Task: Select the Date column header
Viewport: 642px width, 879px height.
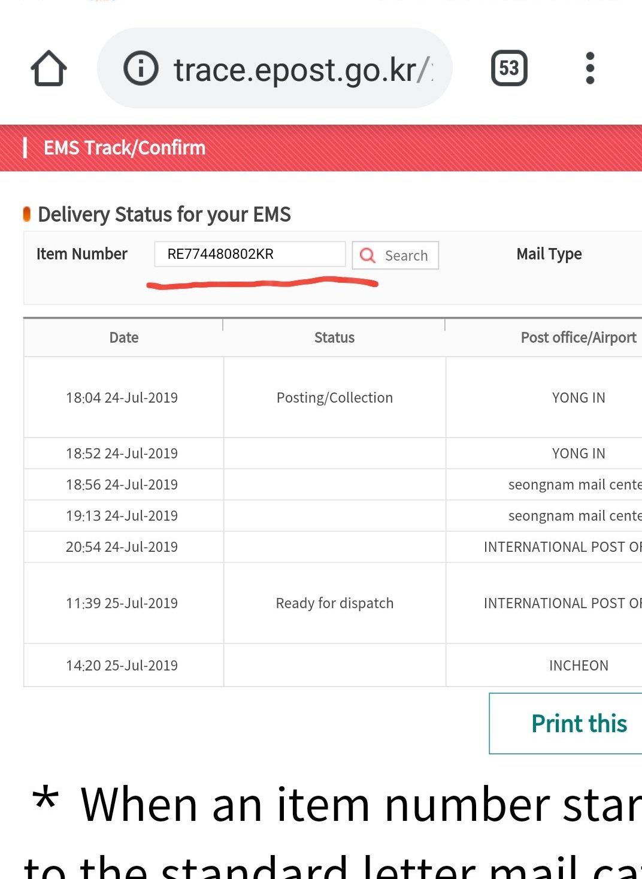Action: click(x=123, y=338)
